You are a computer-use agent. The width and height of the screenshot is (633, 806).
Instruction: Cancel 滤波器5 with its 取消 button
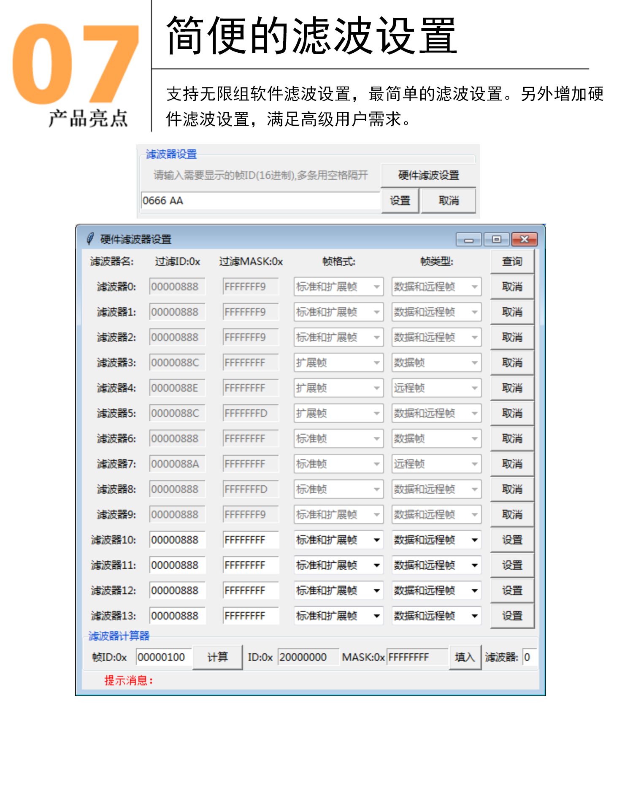pyautogui.click(x=512, y=414)
